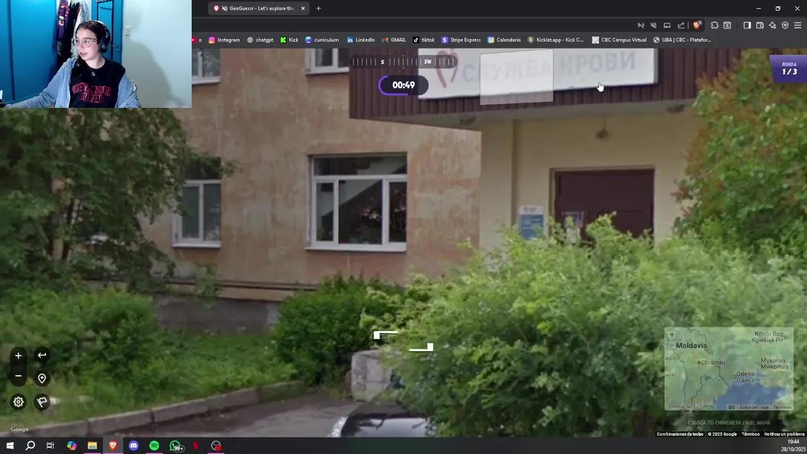Open Spotify from the taskbar
The height and width of the screenshot is (454, 807).
(x=154, y=446)
